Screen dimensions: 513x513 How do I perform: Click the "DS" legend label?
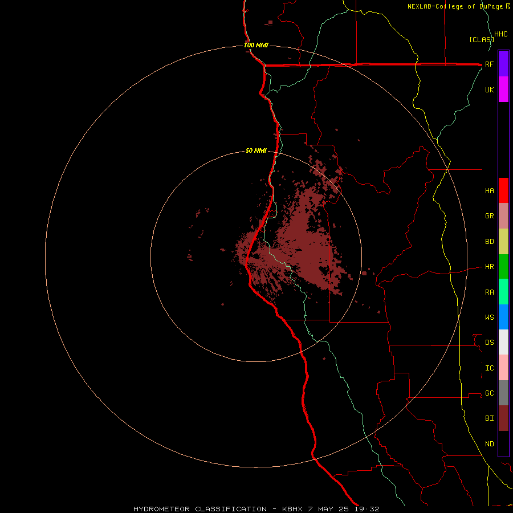point(489,343)
